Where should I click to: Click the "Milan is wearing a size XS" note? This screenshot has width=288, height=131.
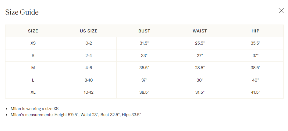(x=34, y=109)
